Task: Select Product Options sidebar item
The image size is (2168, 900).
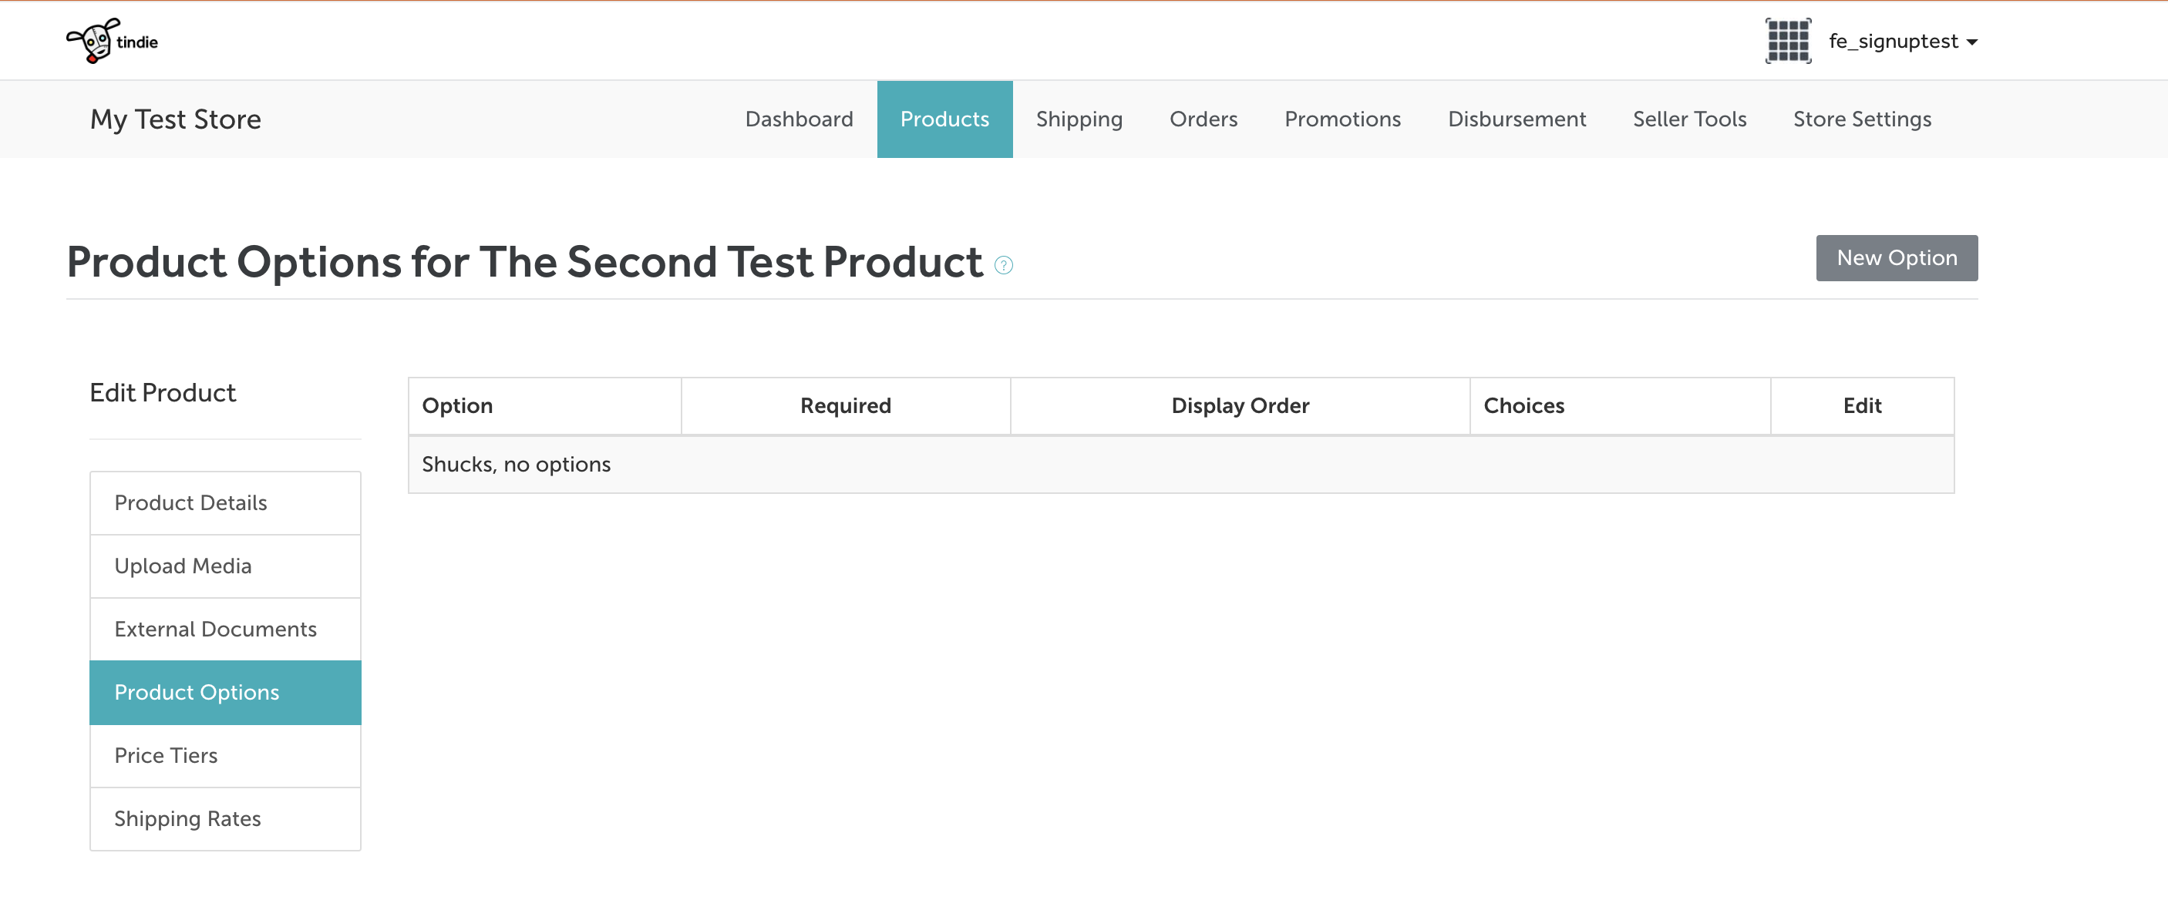Action: [x=224, y=692]
